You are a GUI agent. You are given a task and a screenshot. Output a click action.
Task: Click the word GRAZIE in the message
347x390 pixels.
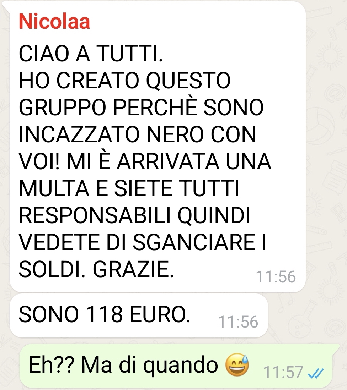tap(133, 270)
